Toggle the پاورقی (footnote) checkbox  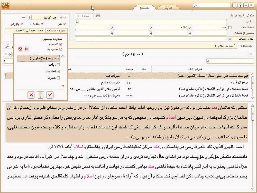pyautogui.click(x=22, y=24)
